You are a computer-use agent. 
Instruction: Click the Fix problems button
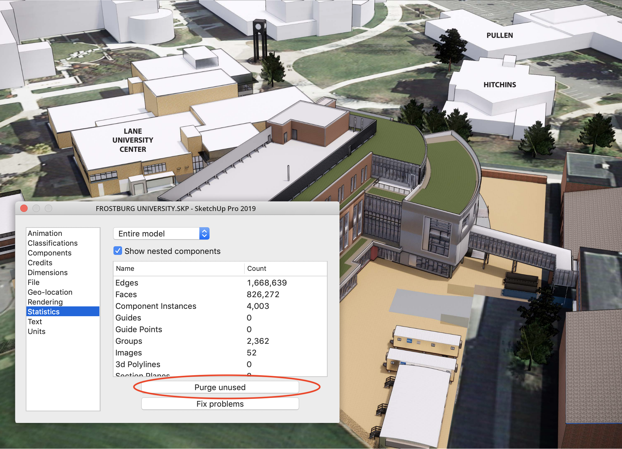point(220,404)
